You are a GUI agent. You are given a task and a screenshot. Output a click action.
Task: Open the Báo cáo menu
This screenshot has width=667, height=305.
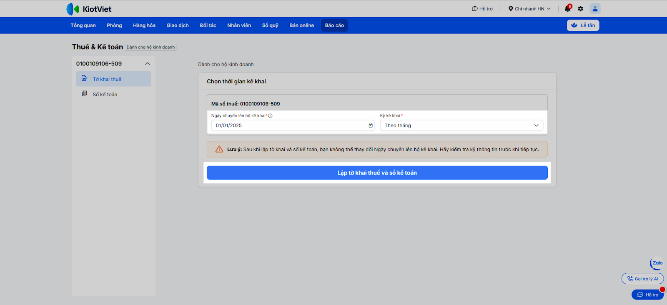coord(334,25)
